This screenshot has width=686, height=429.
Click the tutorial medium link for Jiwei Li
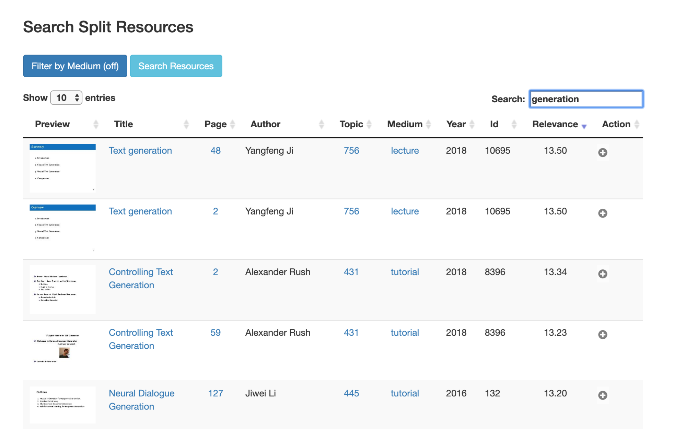pos(405,393)
